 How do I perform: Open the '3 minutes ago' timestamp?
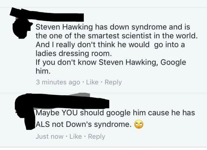pyautogui.click(x=58, y=82)
